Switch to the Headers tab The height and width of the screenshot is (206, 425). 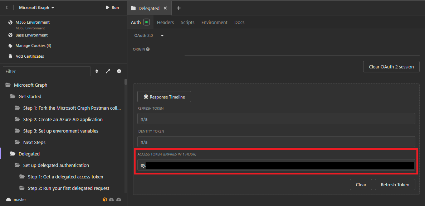pos(165,22)
